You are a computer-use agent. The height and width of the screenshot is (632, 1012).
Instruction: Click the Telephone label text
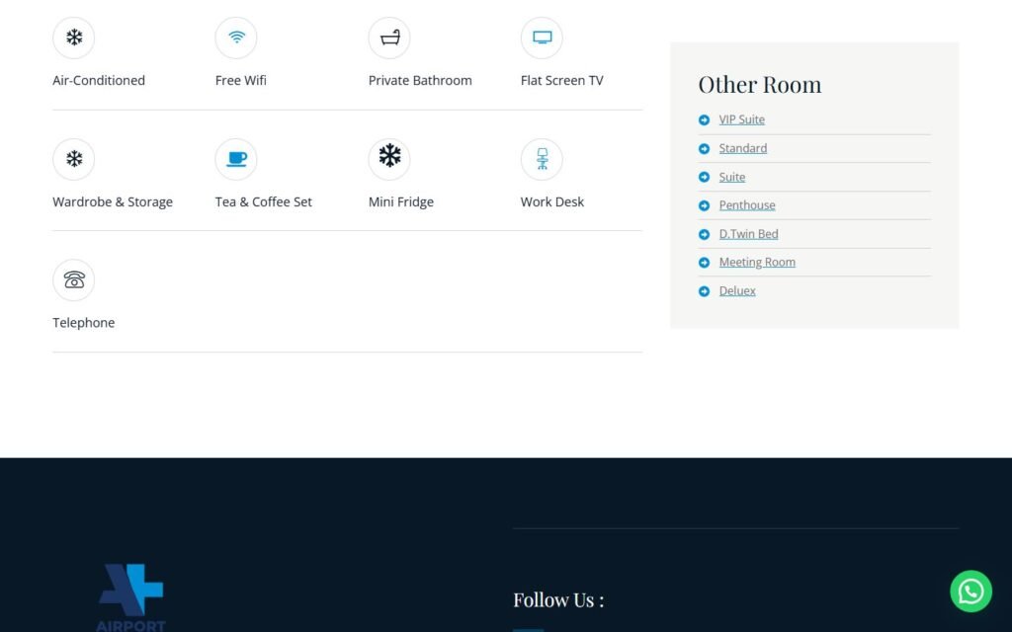[x=84, y=323]
